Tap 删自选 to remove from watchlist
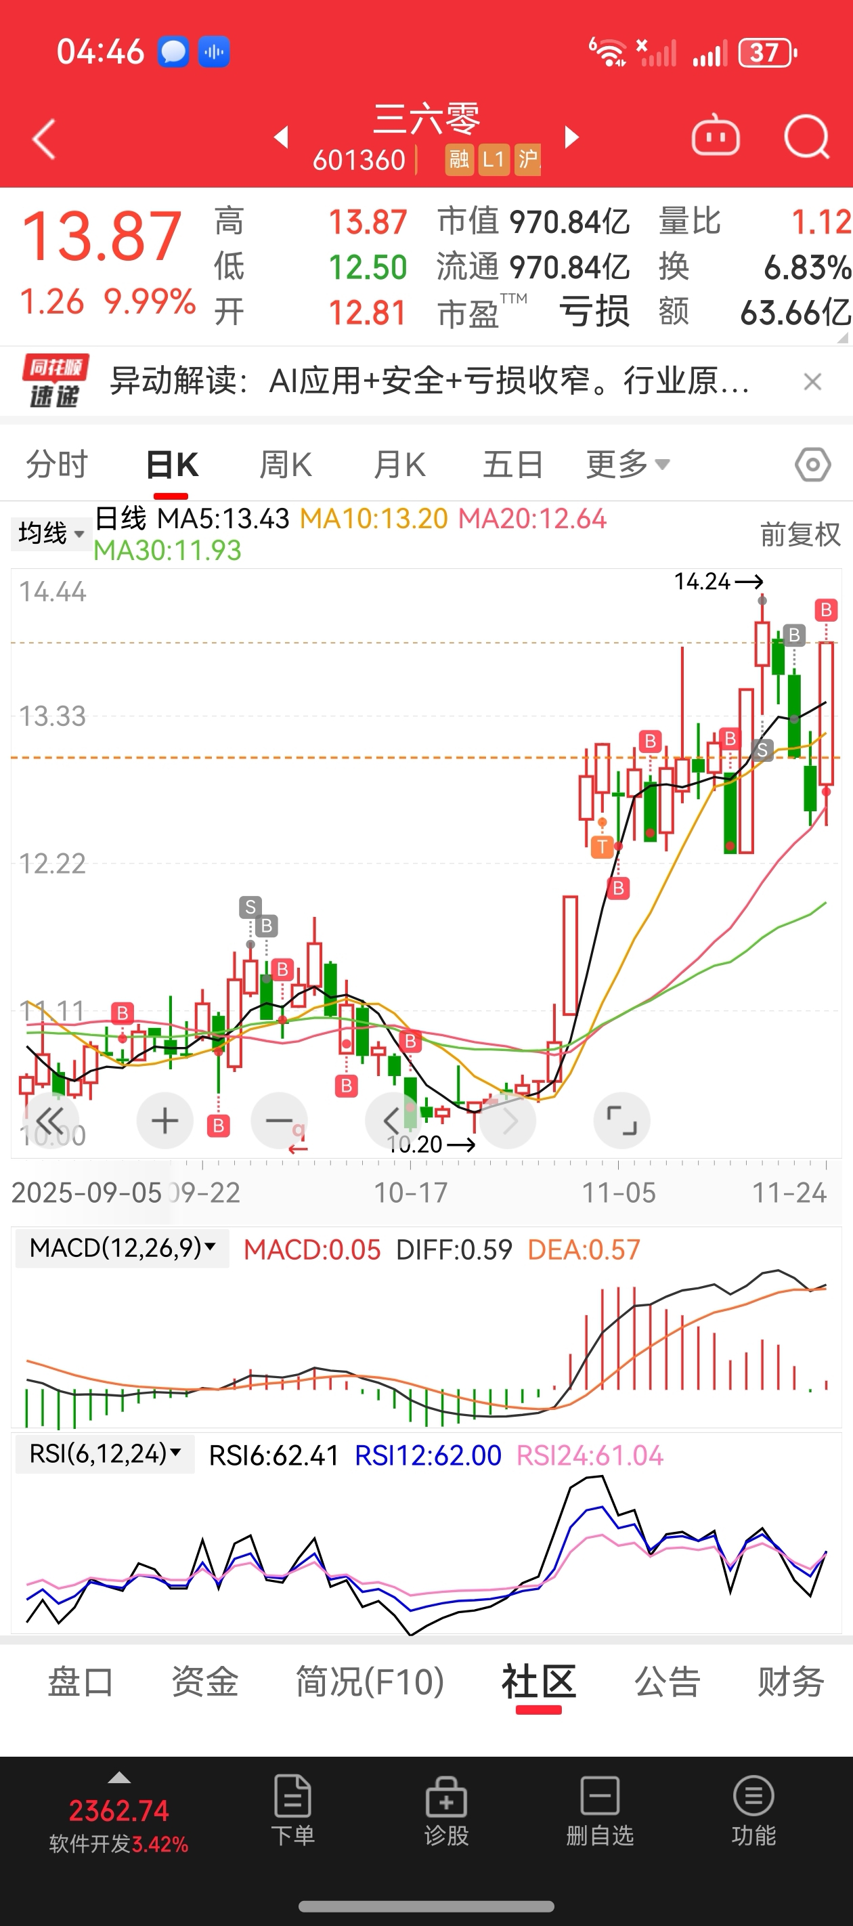853x1926 pixels. [600, 1811]
